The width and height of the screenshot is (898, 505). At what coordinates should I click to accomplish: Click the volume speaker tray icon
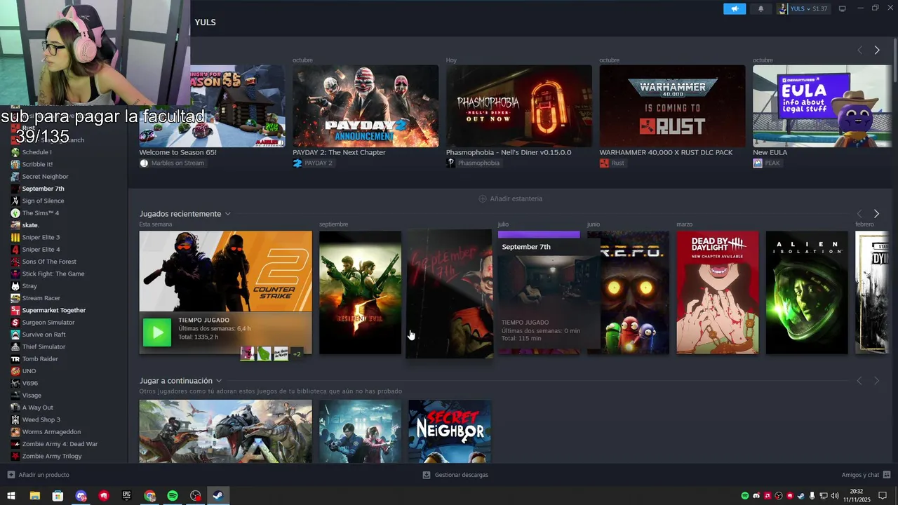tap(835, 496)
